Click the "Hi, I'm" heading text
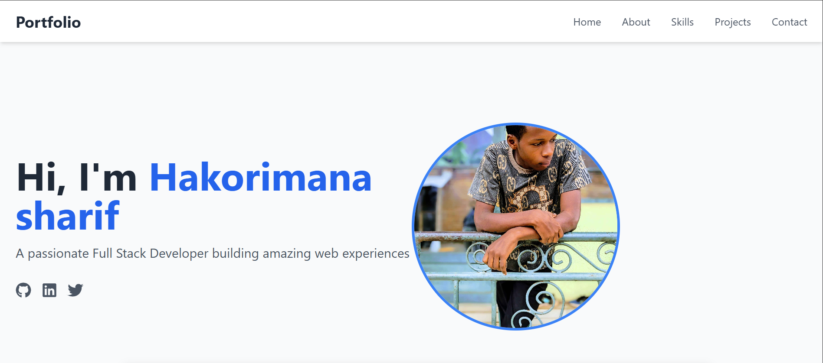Viewport: 823px width, 363px height. [x=76, y=178]
